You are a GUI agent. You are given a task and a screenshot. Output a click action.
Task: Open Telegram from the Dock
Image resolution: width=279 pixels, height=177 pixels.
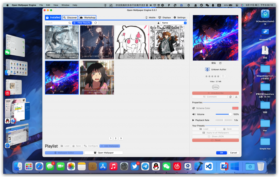145,166
